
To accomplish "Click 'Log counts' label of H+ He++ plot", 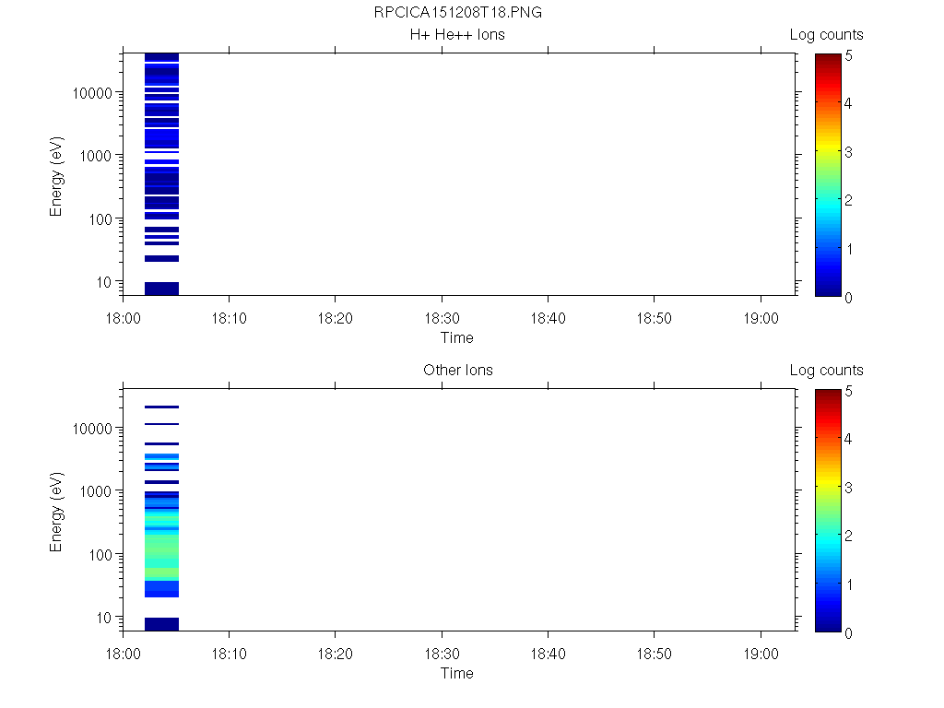I will coord(827,35).
